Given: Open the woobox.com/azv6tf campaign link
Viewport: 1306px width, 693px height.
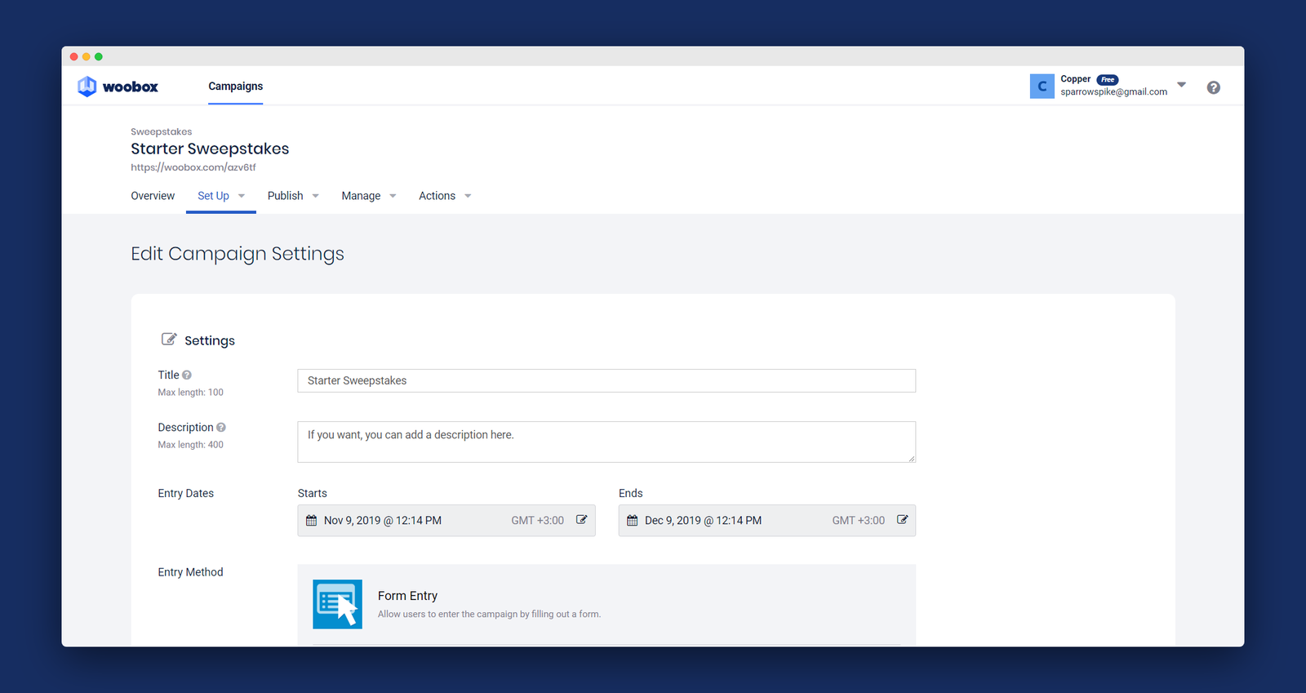Looking at the screenshot, I should coord(193,167).
